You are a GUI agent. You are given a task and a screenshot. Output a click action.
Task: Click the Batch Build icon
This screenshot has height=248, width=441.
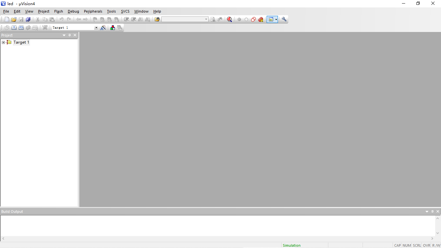[x=28, y=28]
